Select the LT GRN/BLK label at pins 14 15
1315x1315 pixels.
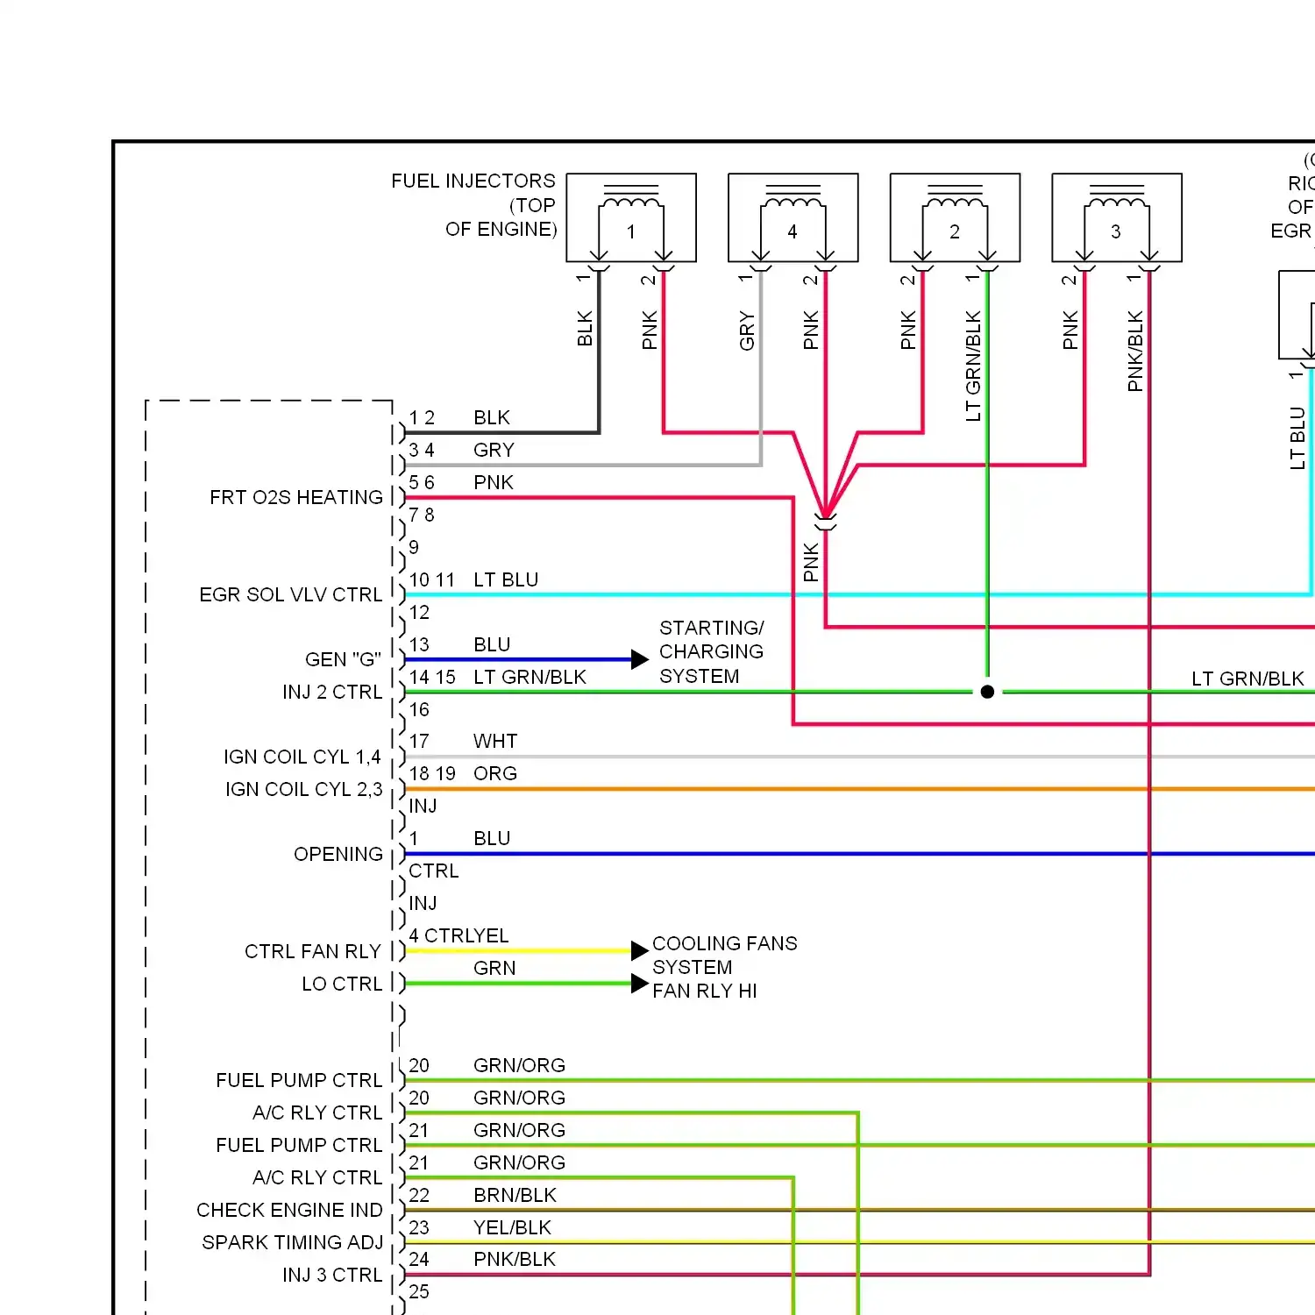(x=530, y=678)
